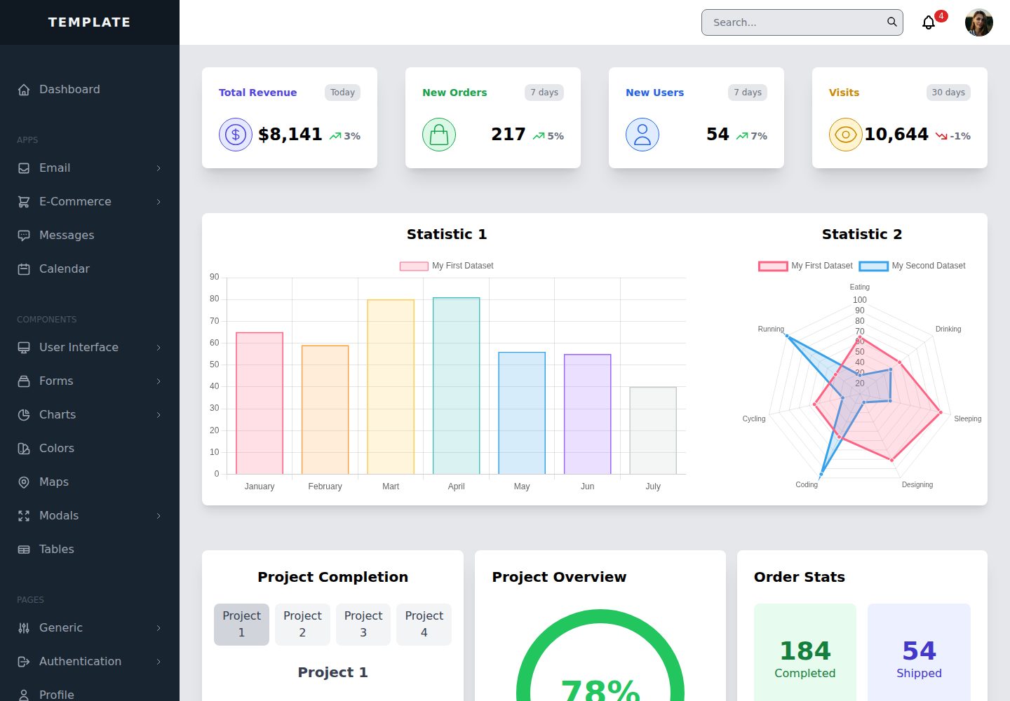
Task: Focus the Search input field
Action: 802,22
